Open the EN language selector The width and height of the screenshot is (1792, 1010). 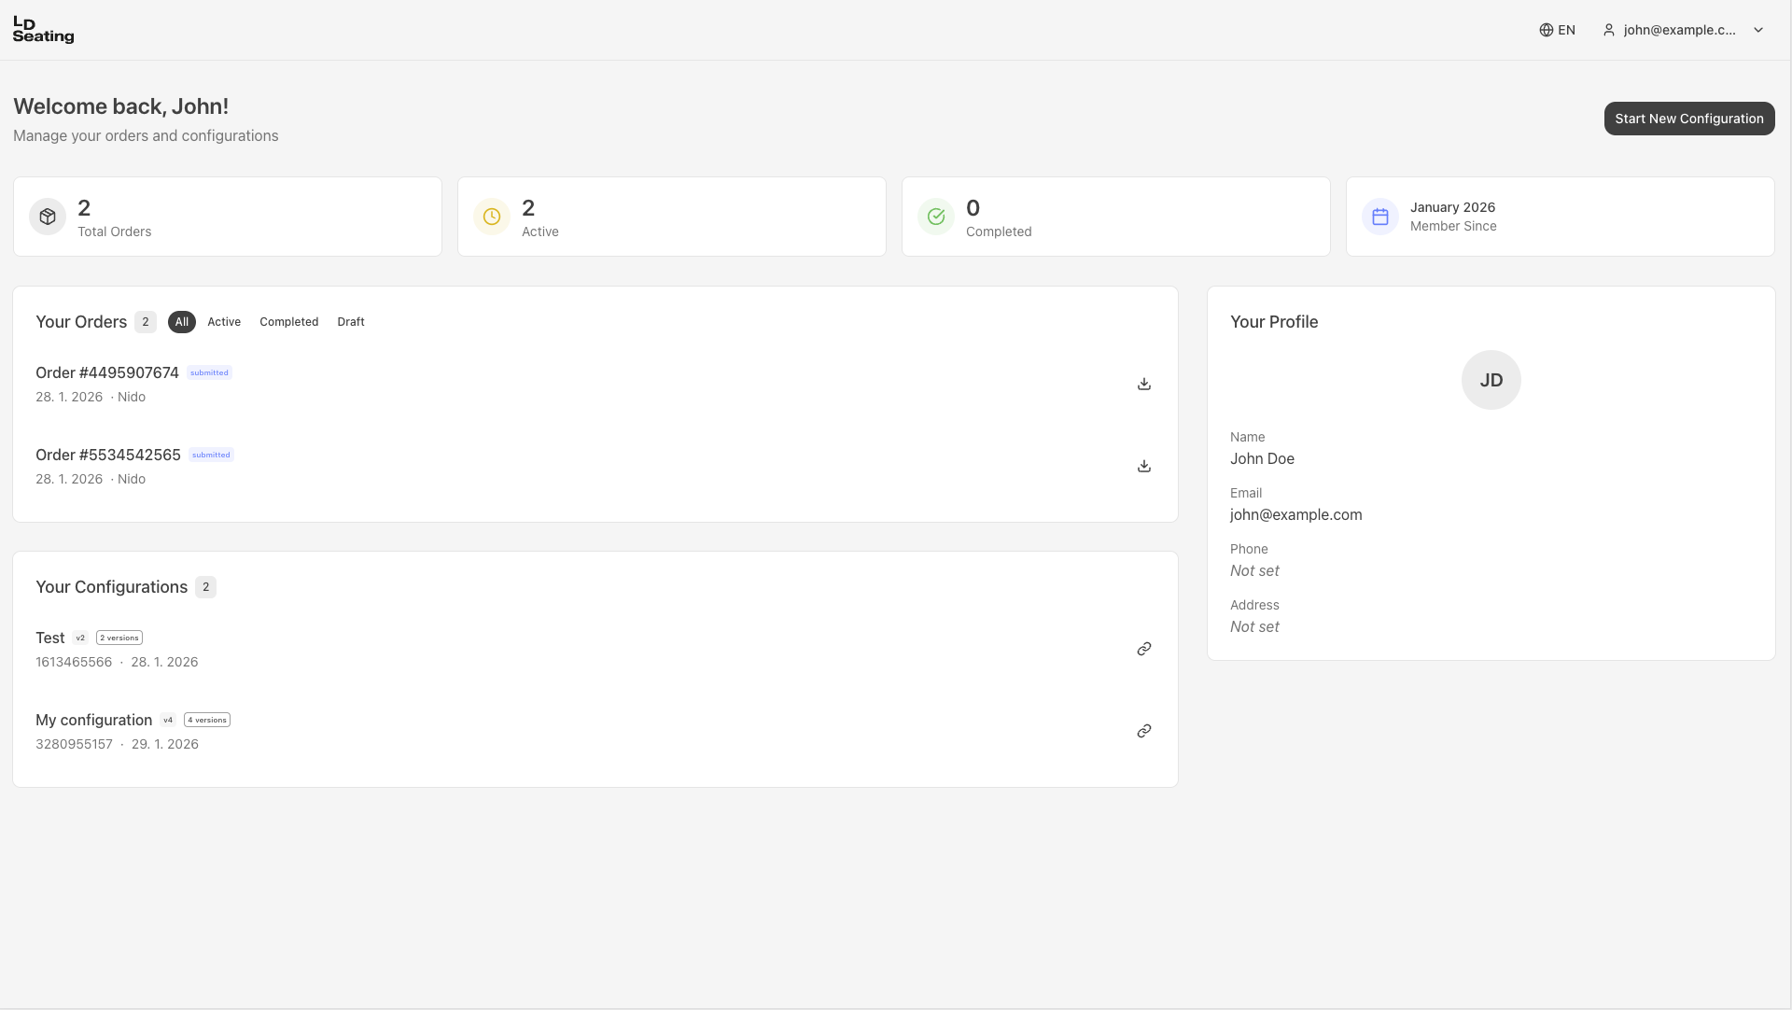click(1557, 30)
